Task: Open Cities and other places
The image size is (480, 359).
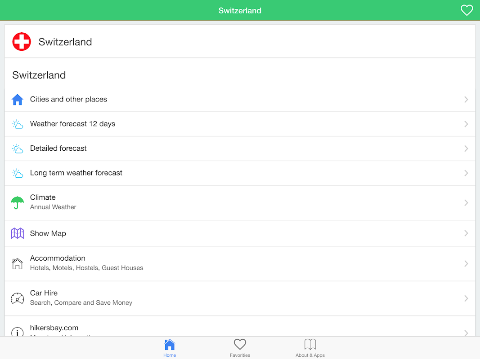Action: point(68,99)
